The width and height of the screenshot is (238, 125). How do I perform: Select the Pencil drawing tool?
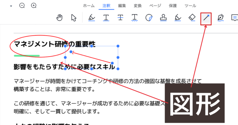(178, 18)
